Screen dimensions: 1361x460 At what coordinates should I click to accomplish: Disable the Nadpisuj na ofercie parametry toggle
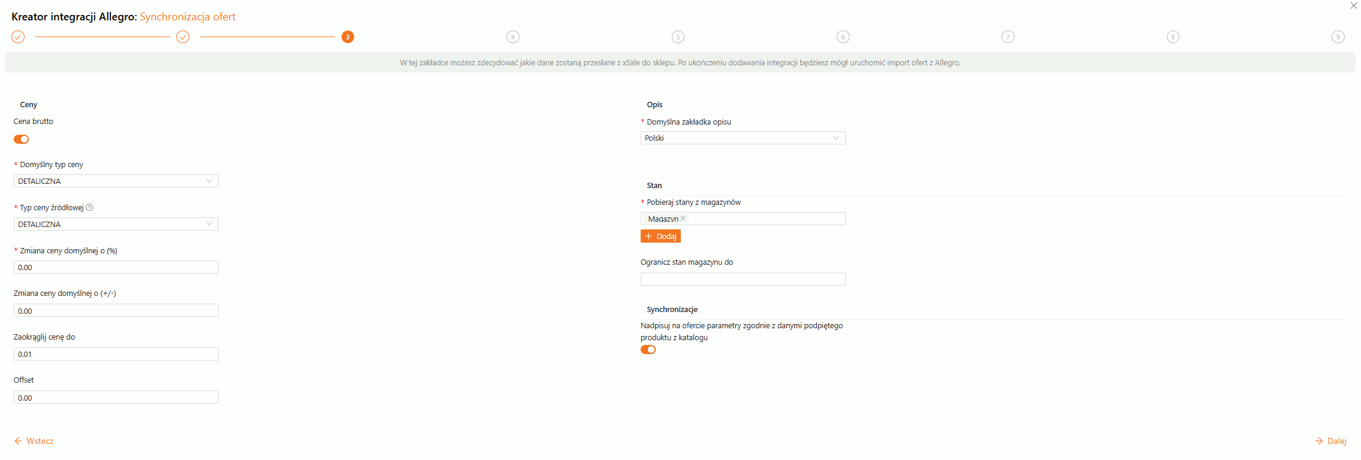pos(648,350)
